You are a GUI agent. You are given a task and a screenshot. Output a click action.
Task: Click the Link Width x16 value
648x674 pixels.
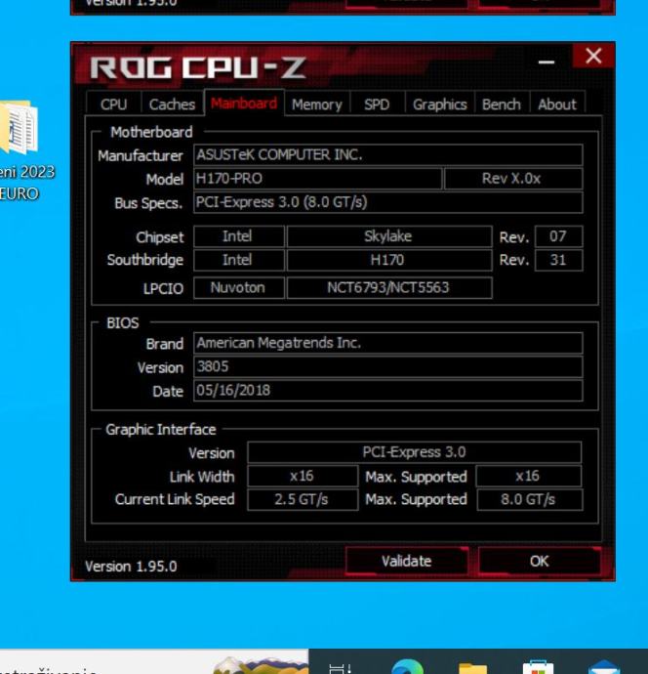coord(303,477)
